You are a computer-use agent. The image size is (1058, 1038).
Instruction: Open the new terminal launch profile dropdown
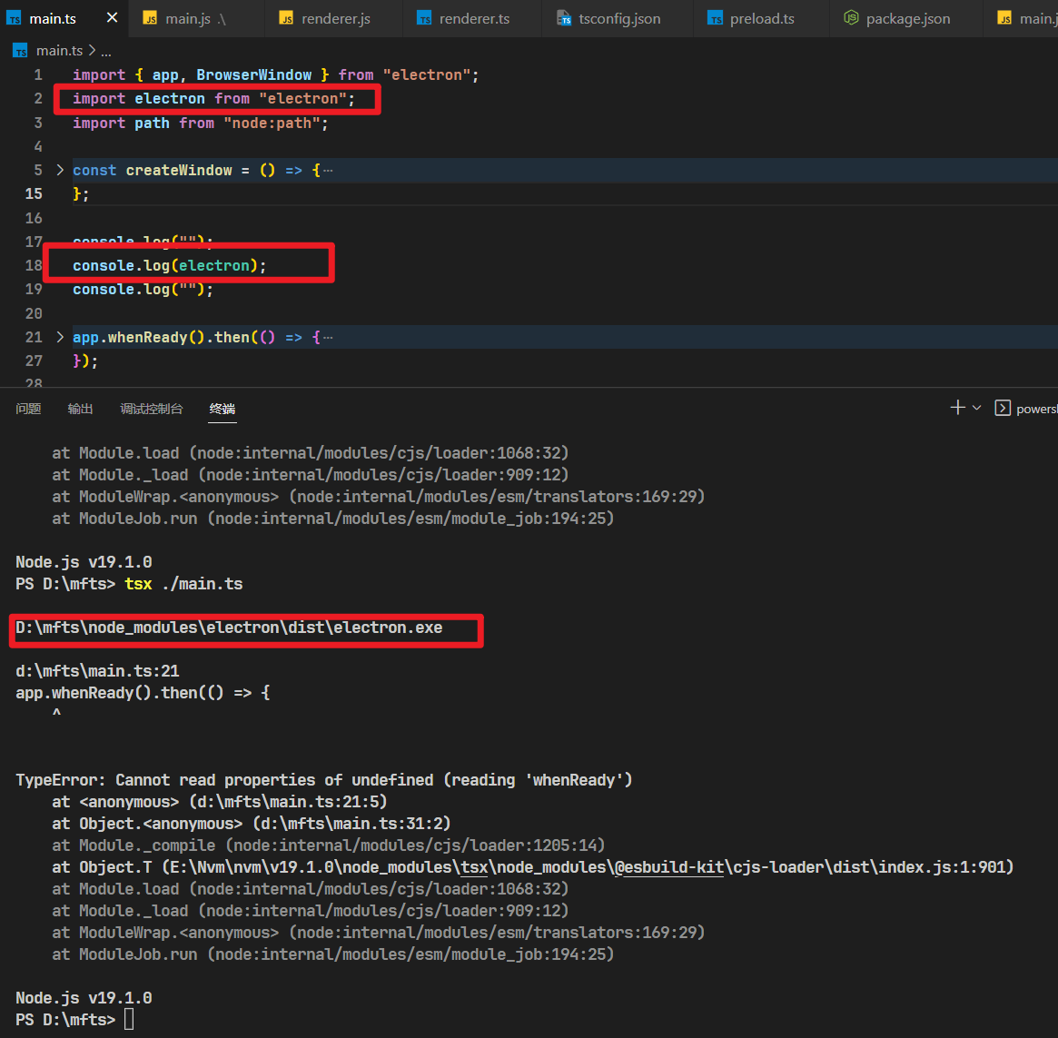click(x=976, y=408)
